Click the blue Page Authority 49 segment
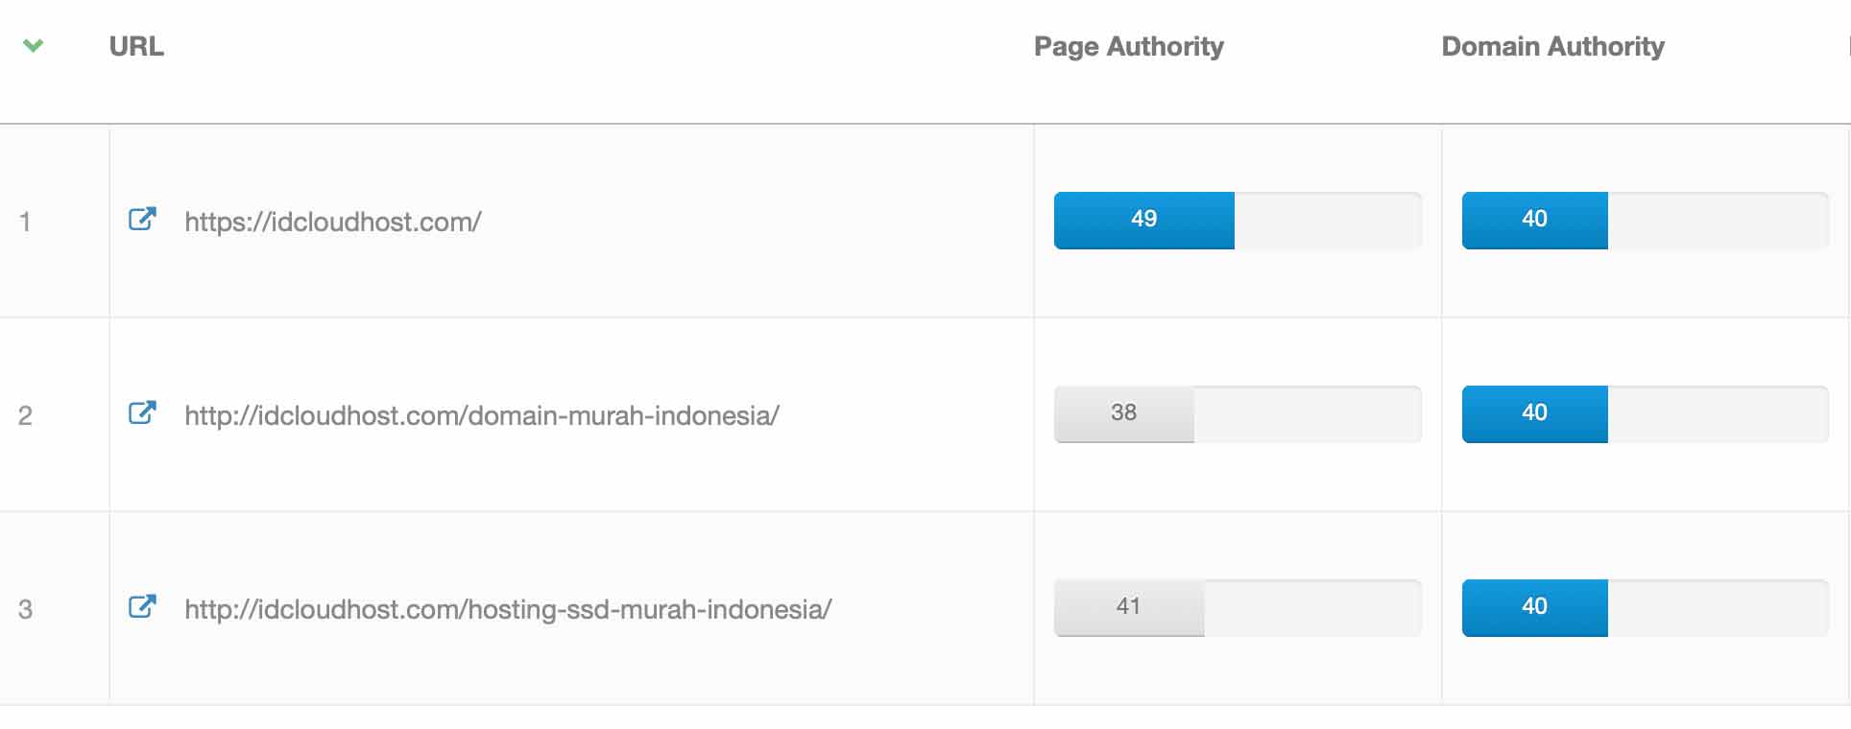The width and height of the screenshot is (1851, 729). 1143,220
